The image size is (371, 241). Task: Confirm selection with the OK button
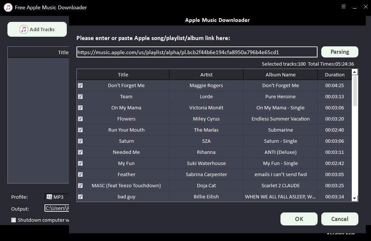click(x=299, y=219)
